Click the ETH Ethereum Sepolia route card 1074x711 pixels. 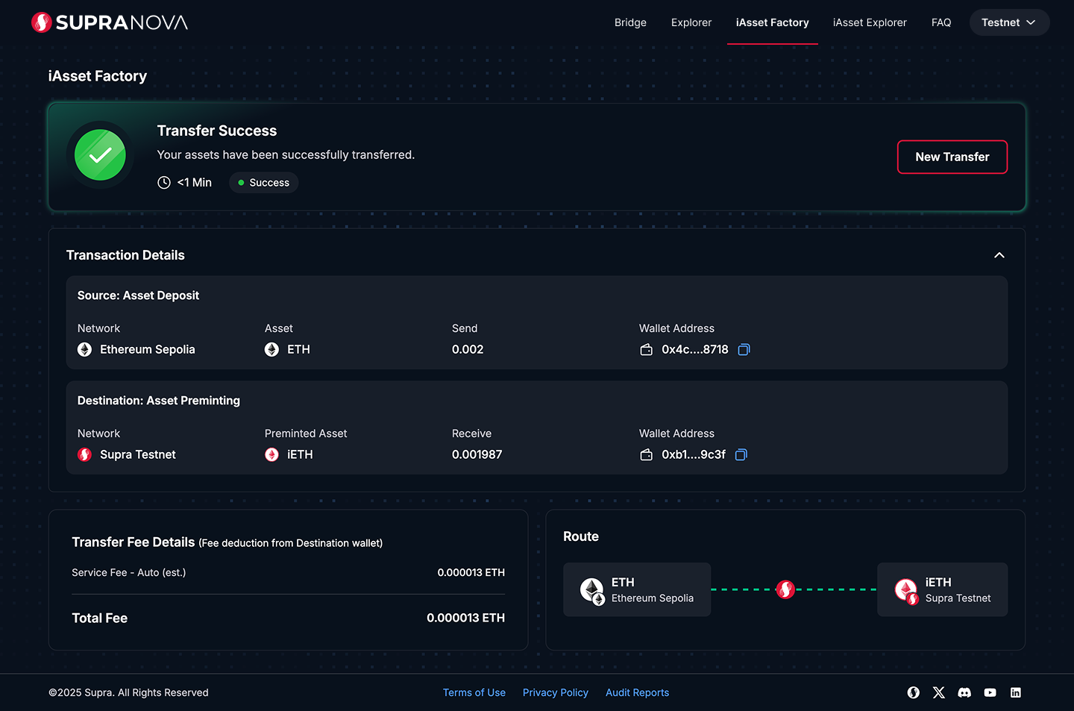point(637,589)
